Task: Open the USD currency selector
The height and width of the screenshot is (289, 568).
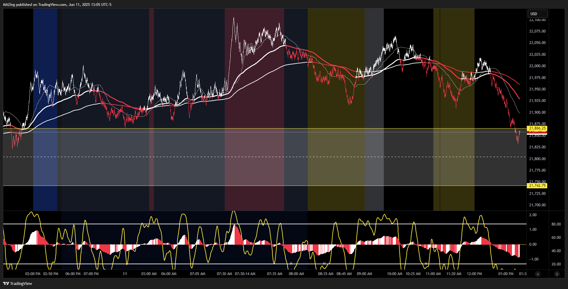Action: click(x=537, y=14)
